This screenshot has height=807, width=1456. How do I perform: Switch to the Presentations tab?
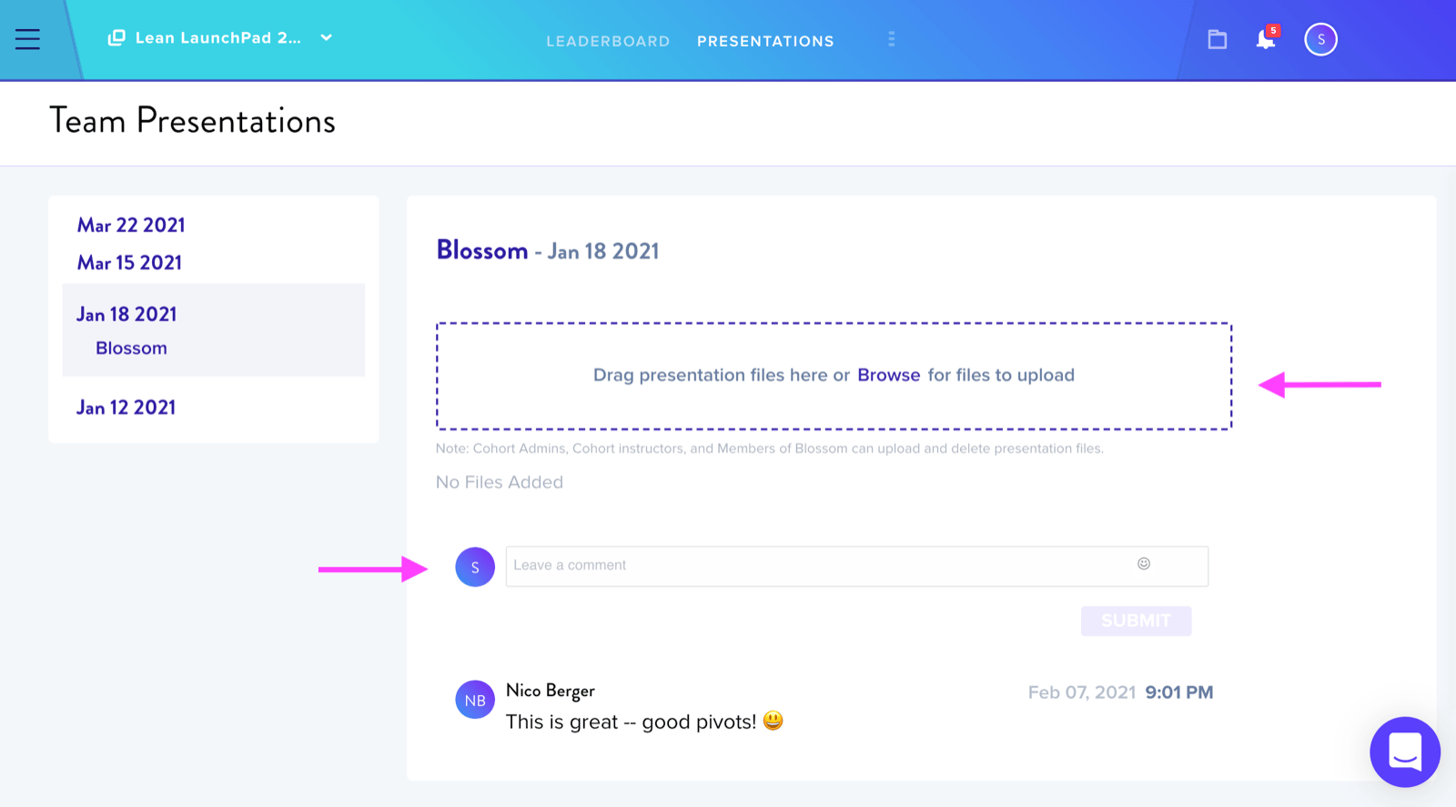(x=765, y=41)
